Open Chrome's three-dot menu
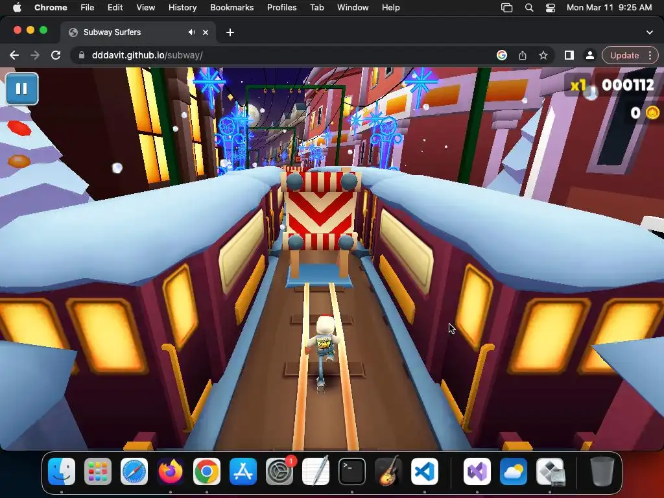664x498 pixels. pos(650,55)
